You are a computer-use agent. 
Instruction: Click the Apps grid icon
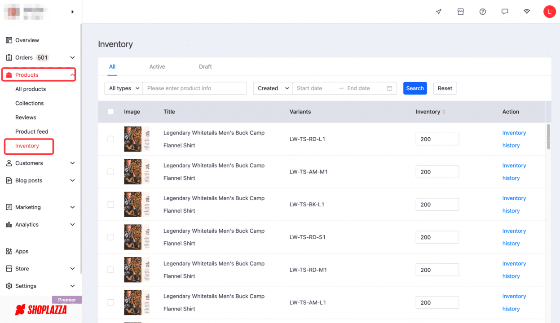(9, 251)
